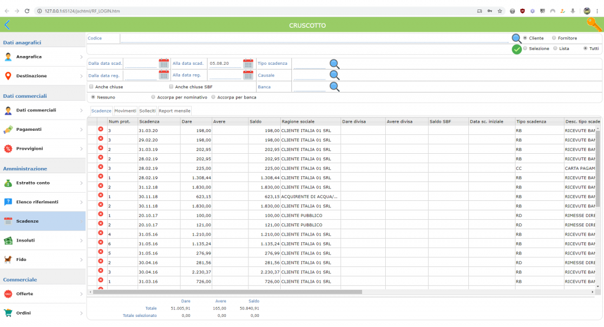Reload the page in browser
Screen dimensions: 604x327
[27, 11]
